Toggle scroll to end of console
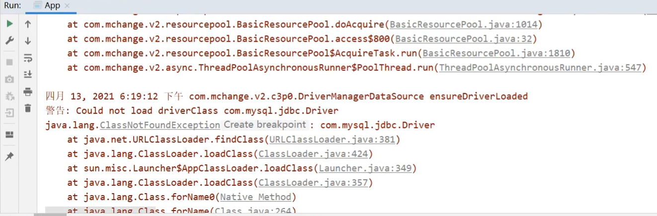657x216 pixels. 28,75
